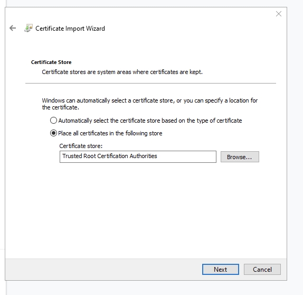Click the bold Certificate Store heading
The height and width of the screenshot is (295, 303).
point(51,62)
